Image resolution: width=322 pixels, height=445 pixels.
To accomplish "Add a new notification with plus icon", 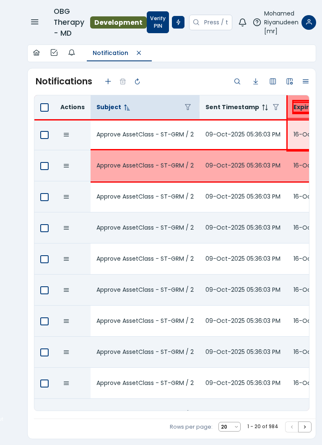I will coord(108,81).
